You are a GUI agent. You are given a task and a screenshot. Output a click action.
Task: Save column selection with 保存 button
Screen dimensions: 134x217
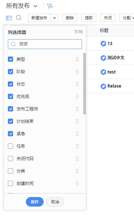coord(35,202)
